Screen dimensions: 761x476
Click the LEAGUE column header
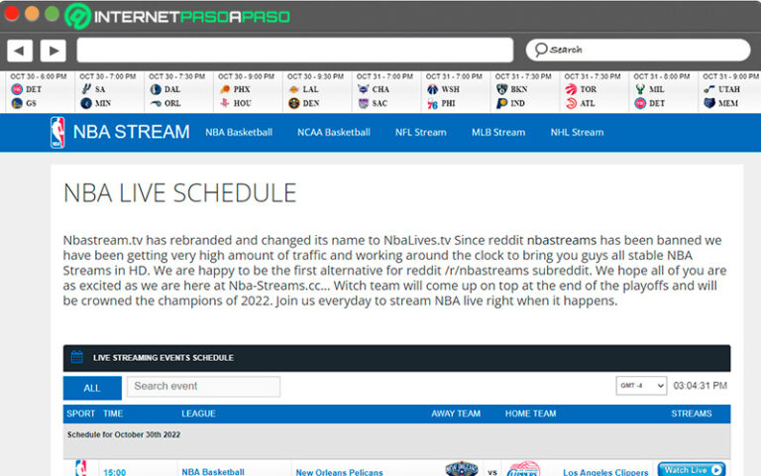click(x=198, y=414)
